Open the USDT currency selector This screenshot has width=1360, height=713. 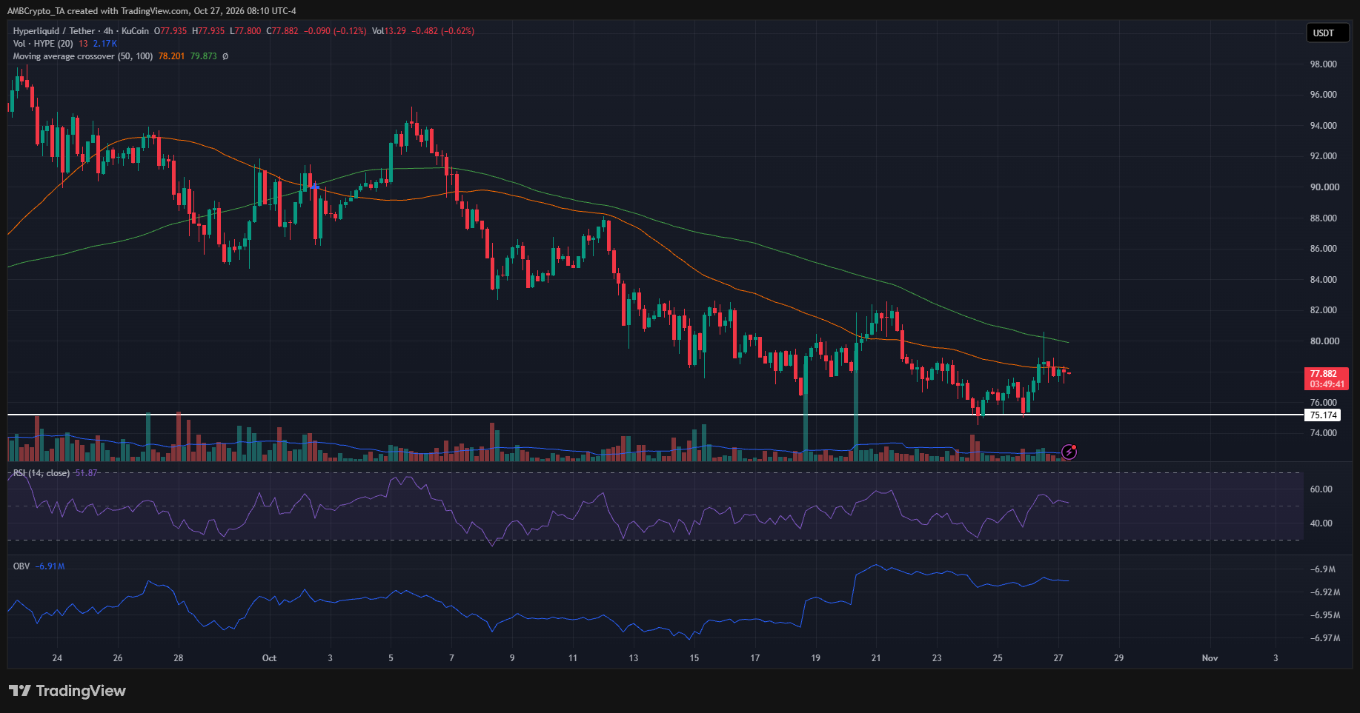(1327, 33)
